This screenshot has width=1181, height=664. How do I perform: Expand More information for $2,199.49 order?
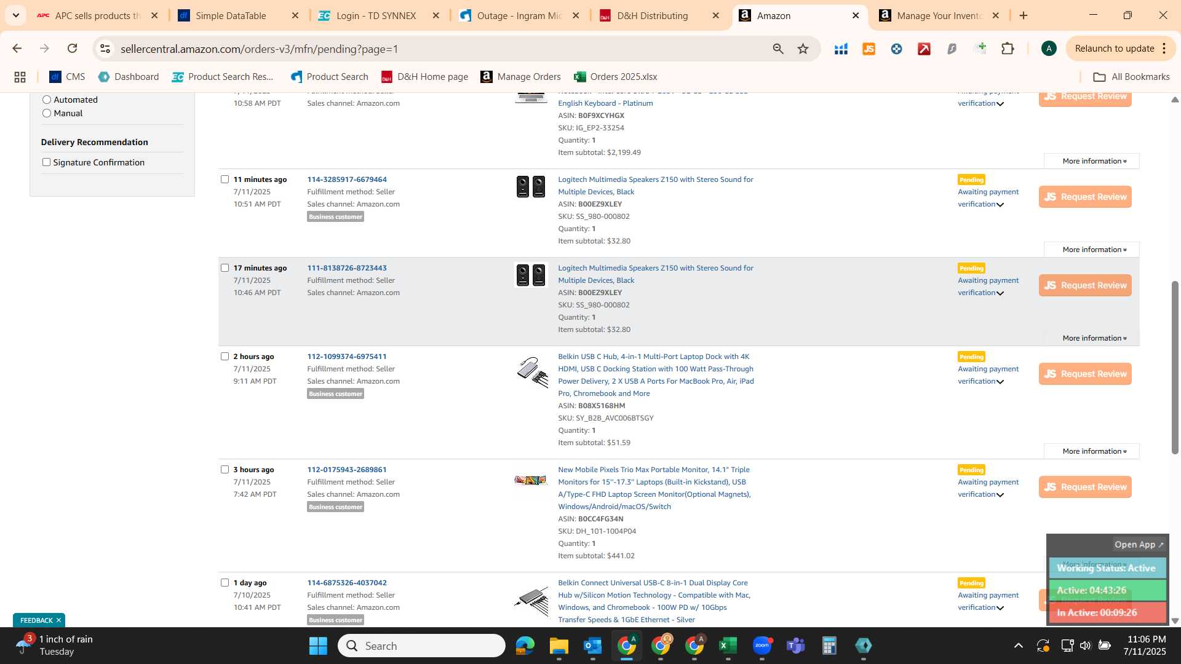(1092, 161)
